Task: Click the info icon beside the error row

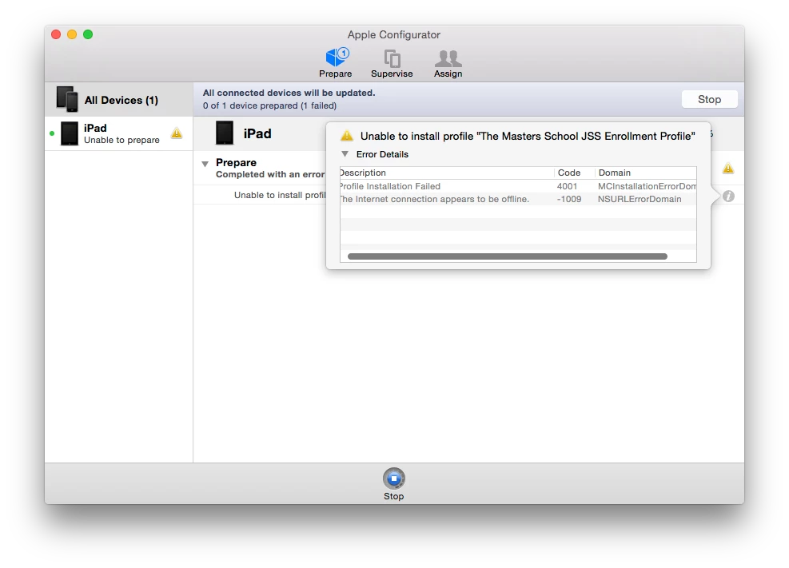Action: pyautogui.click(x=728, y=196)
